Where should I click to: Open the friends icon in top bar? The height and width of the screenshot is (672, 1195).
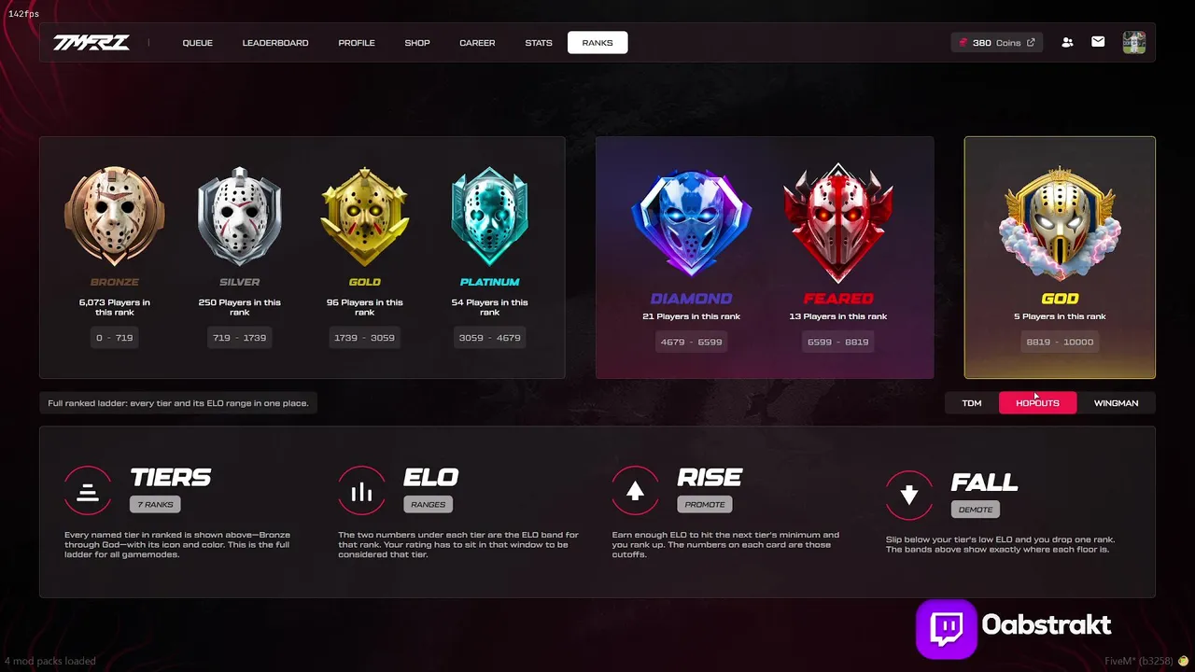tap(1067, 42)
